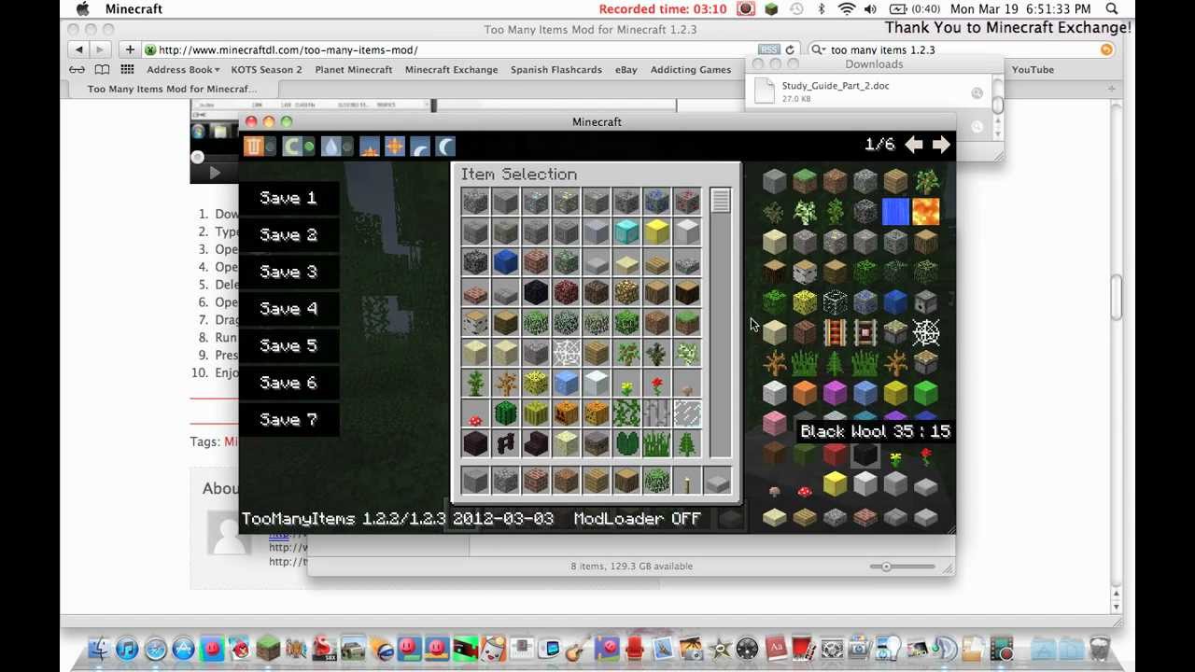Open the Minecraft menu in menu bar
Viewport: 1195px width, 672px height.
click(x=134, y=8)
